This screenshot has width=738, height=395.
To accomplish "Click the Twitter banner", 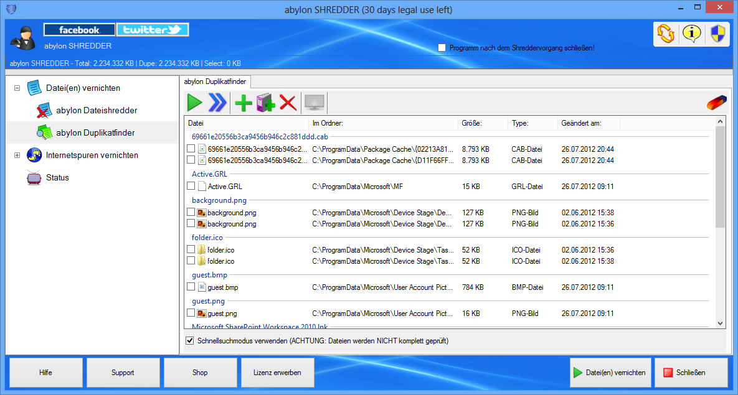I will 153,30.
